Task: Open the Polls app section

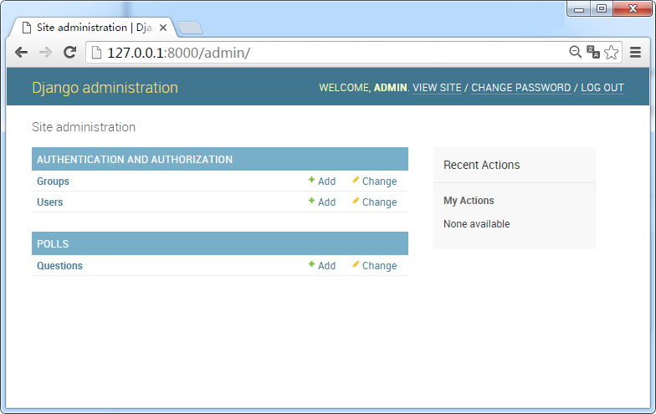Action: coord(53,244)
